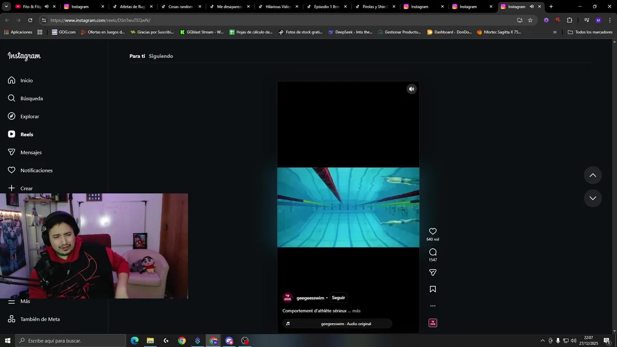The image size is (617, 347).
Task: Open the site info icon in address bar
Action: (x=44, y=20)
